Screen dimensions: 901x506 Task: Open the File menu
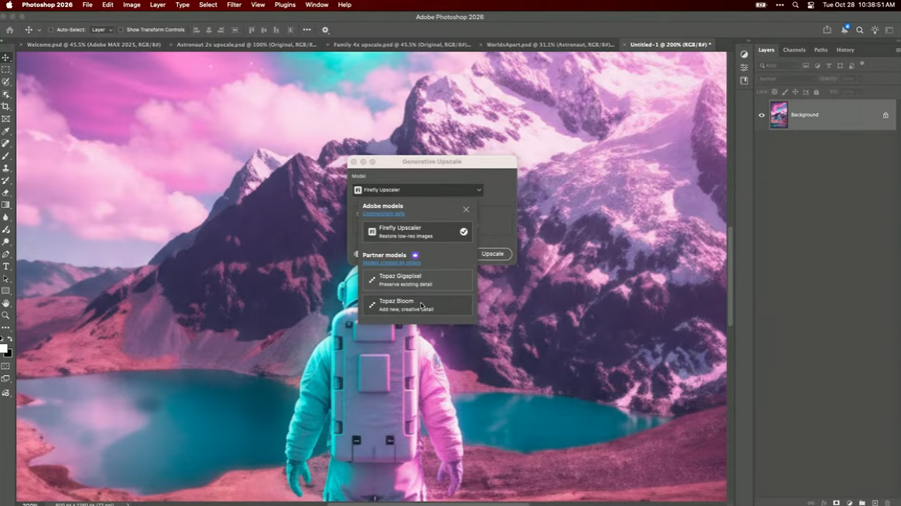point(87,5)
